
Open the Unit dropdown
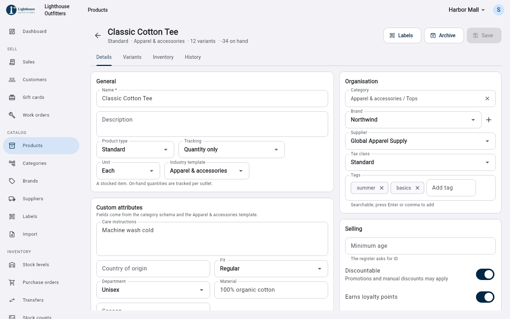point(128,171)
